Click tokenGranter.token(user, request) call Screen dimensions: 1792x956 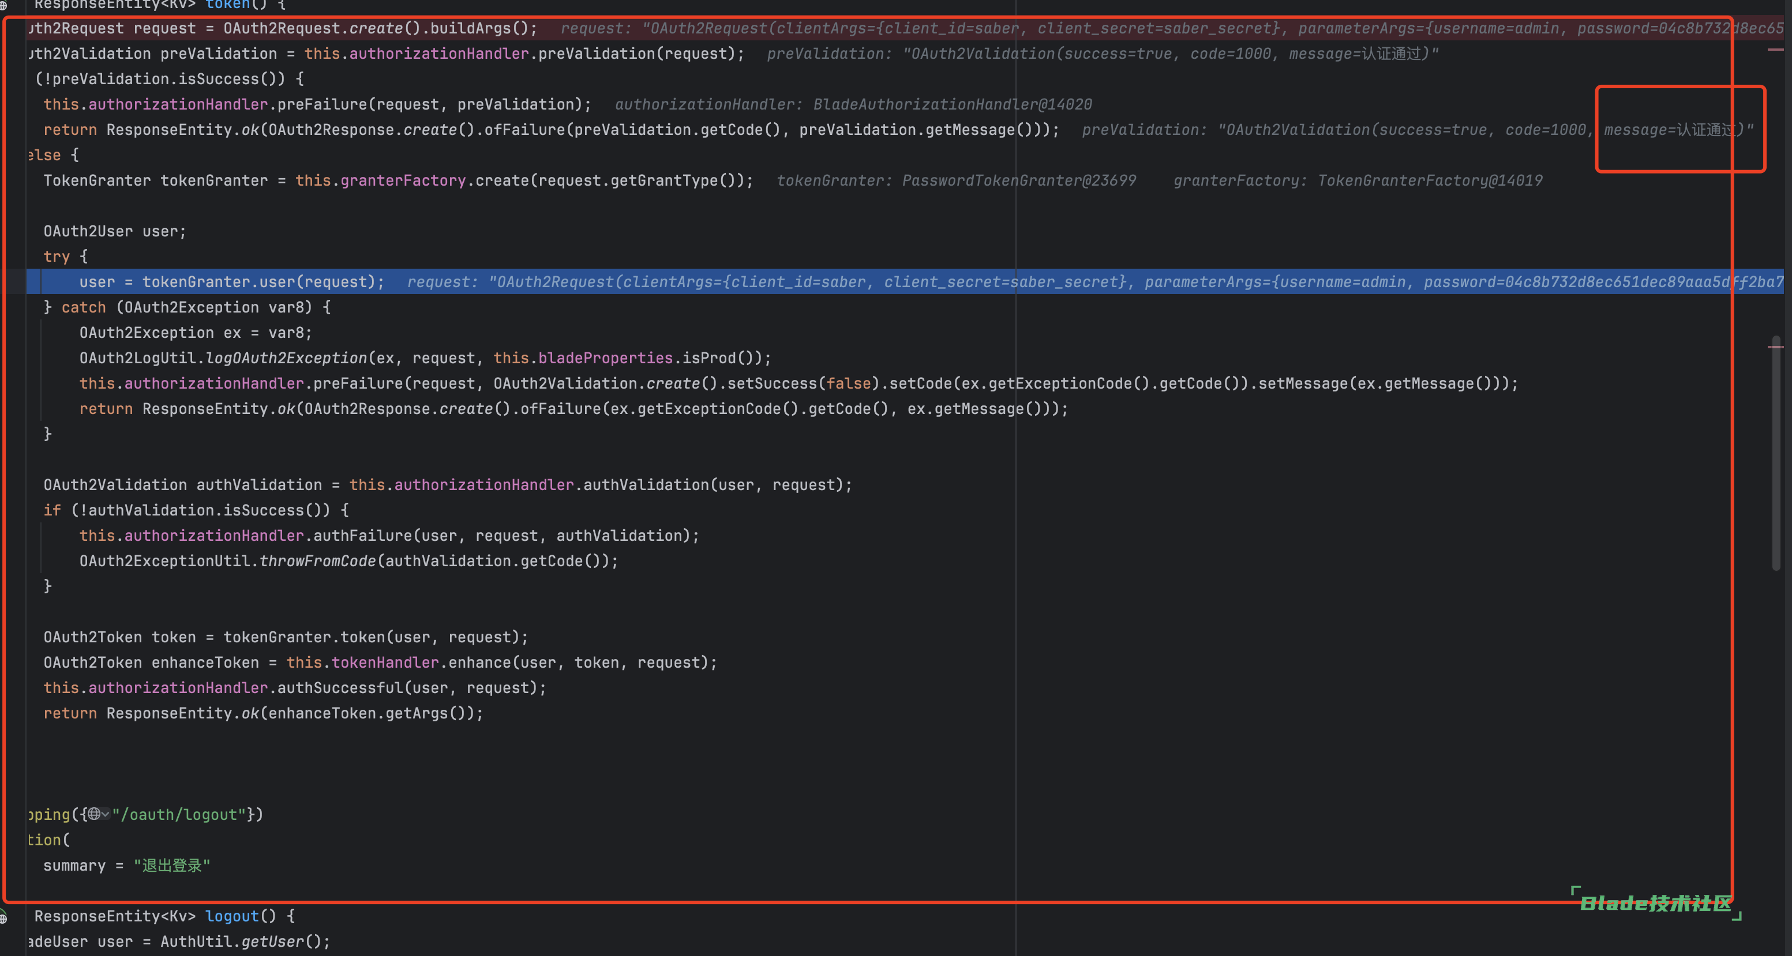pos(371,638)
